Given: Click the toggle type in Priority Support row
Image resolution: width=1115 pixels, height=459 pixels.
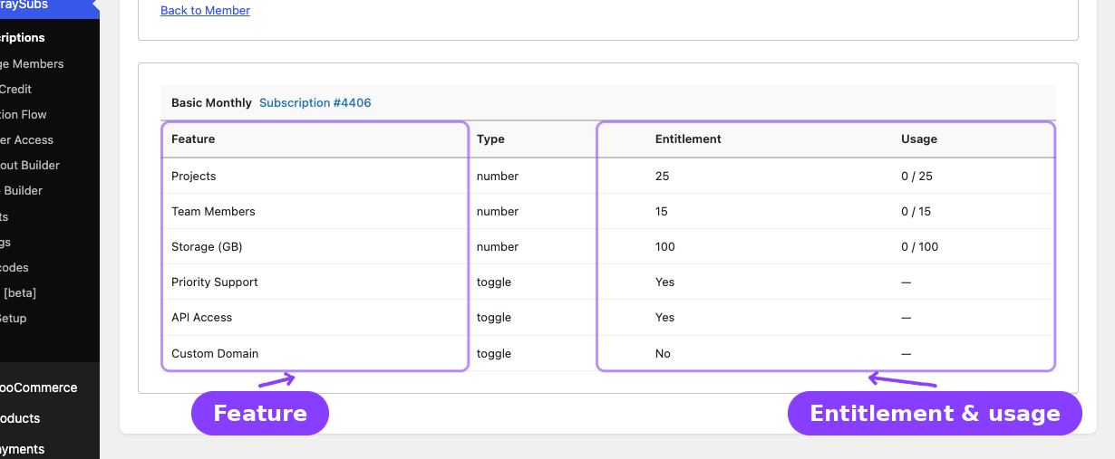Looking at the screenshot, I should 494,282.
